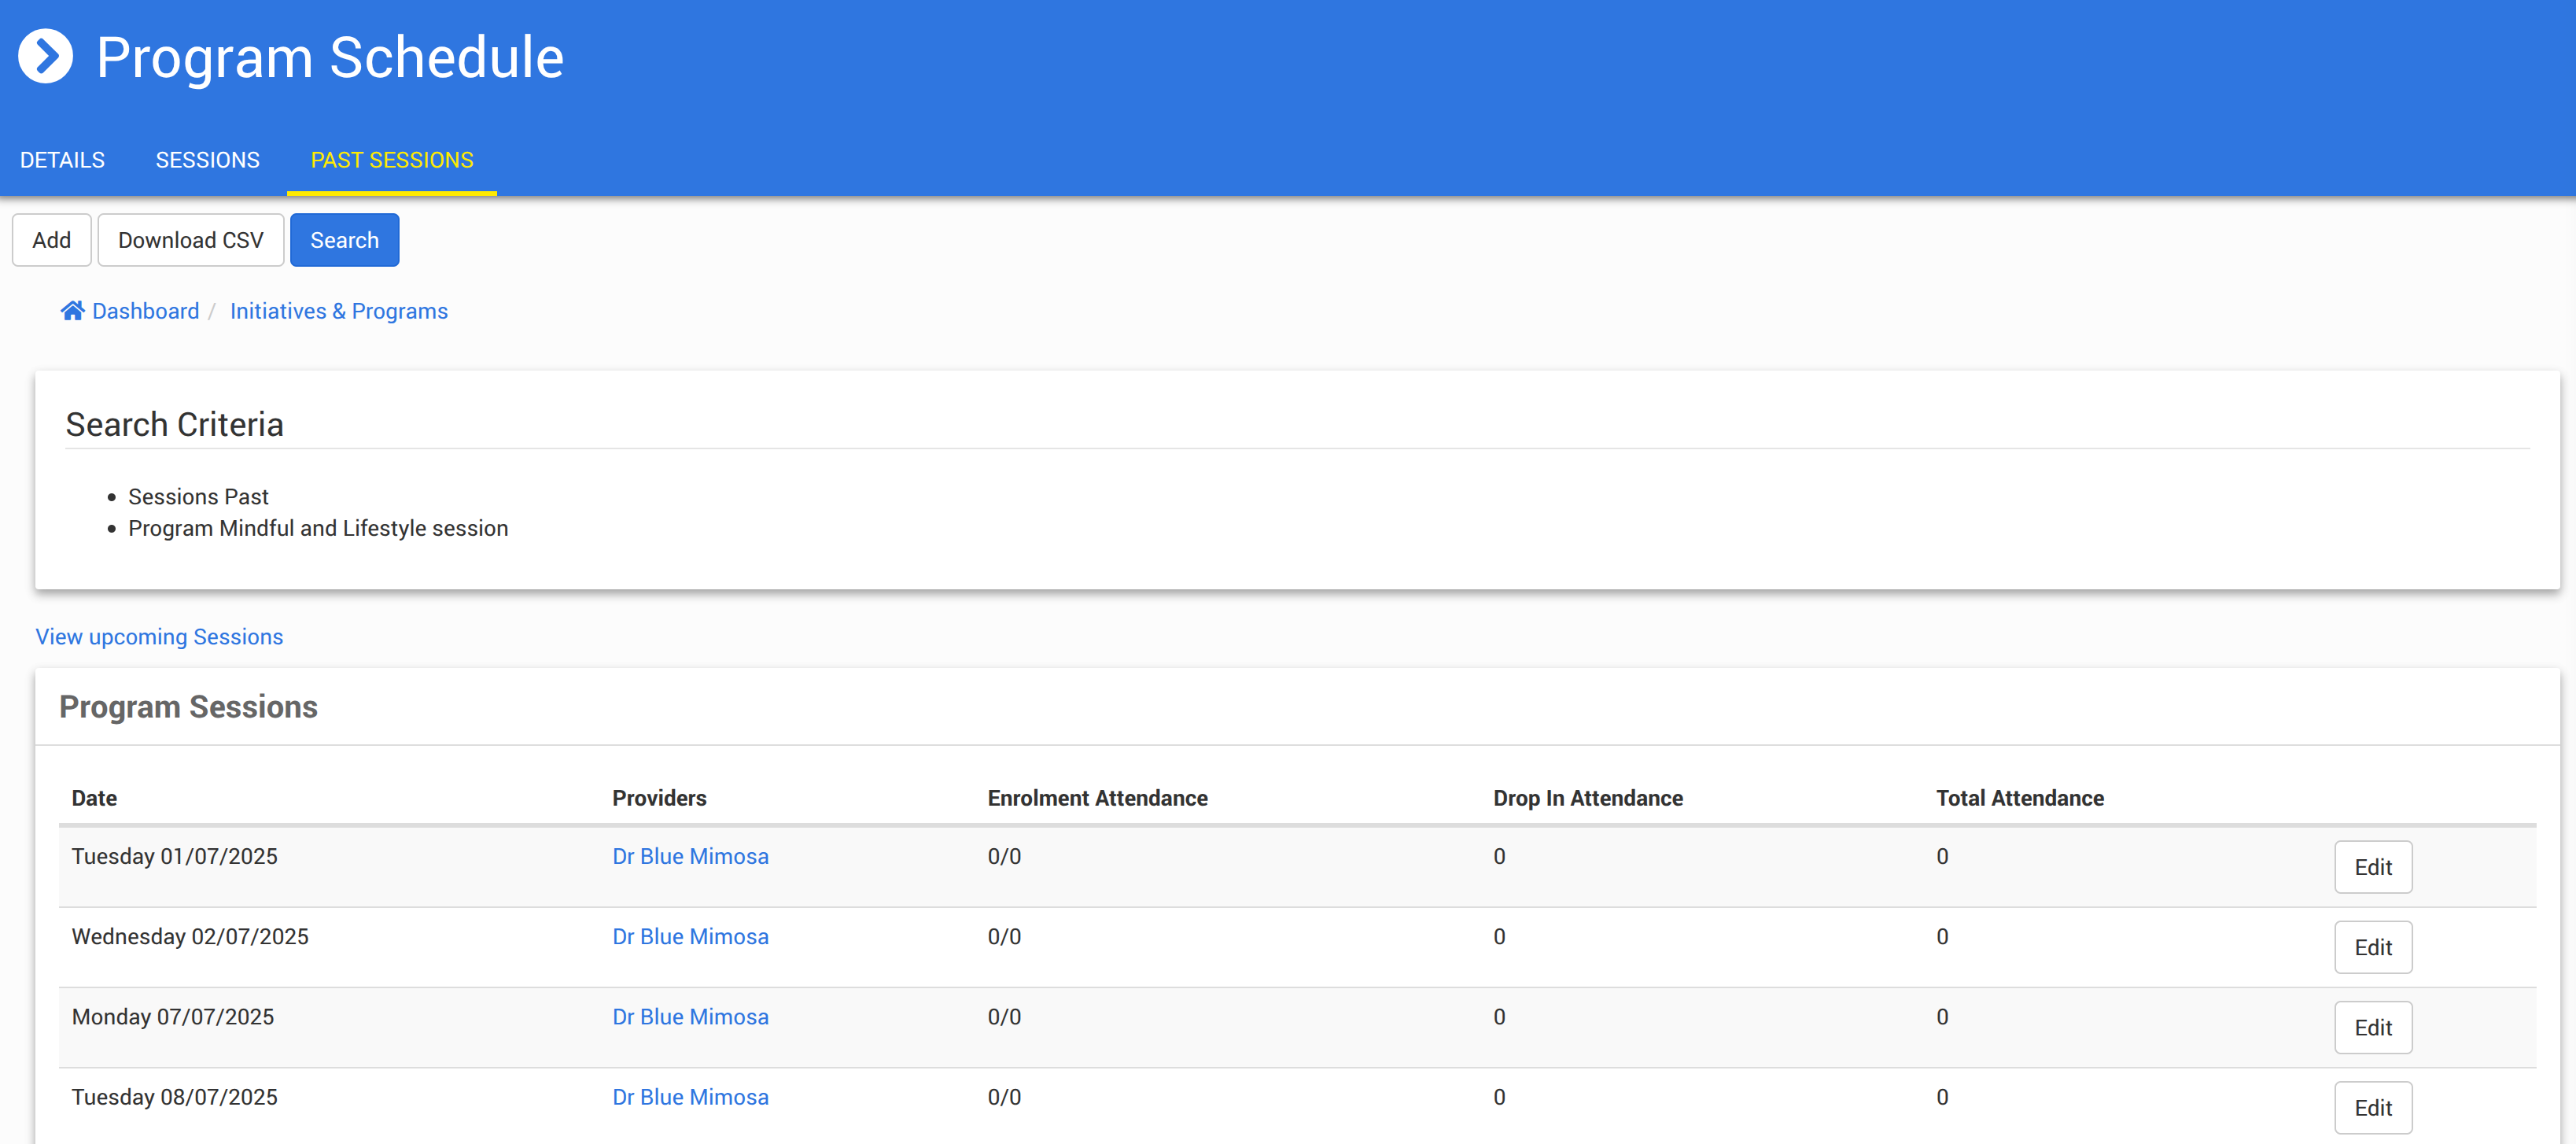Go to Dashboard breadcrumb link
2576x1144 pixels.
(x=145, y=311)
